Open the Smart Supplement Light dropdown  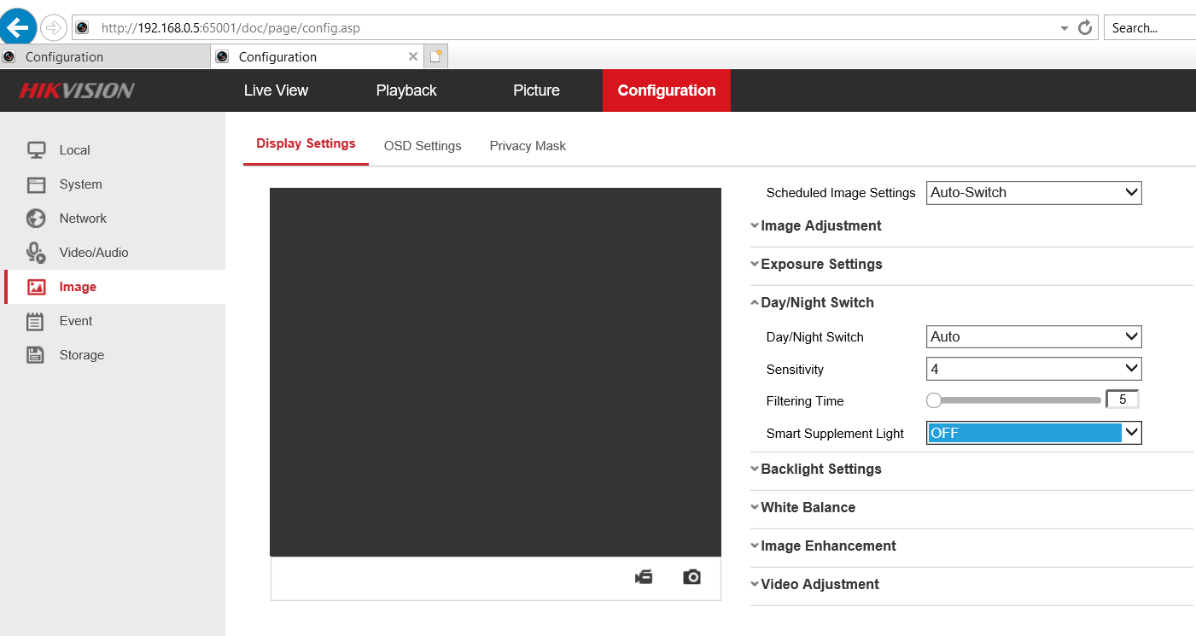pyautogui.click(x=1033, y=433)
